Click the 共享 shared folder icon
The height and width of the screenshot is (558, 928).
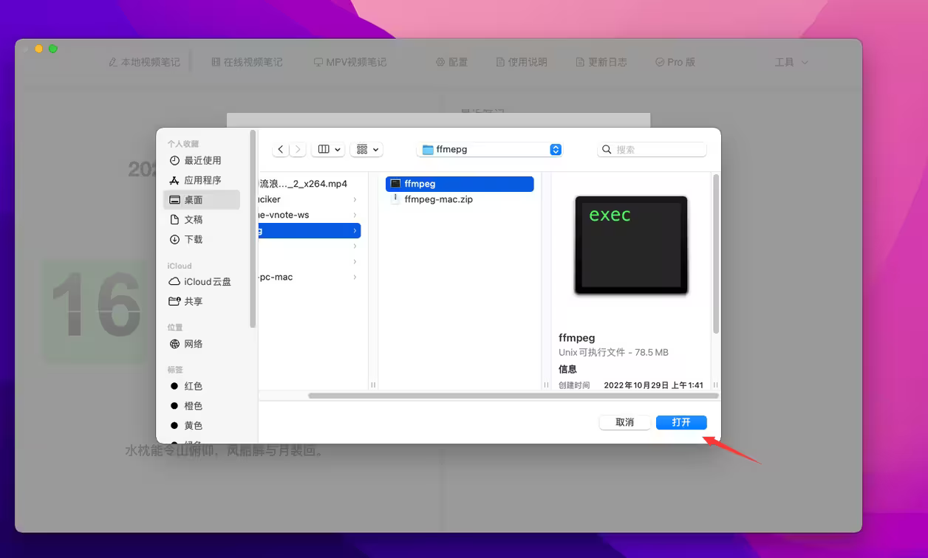[174, 301]
